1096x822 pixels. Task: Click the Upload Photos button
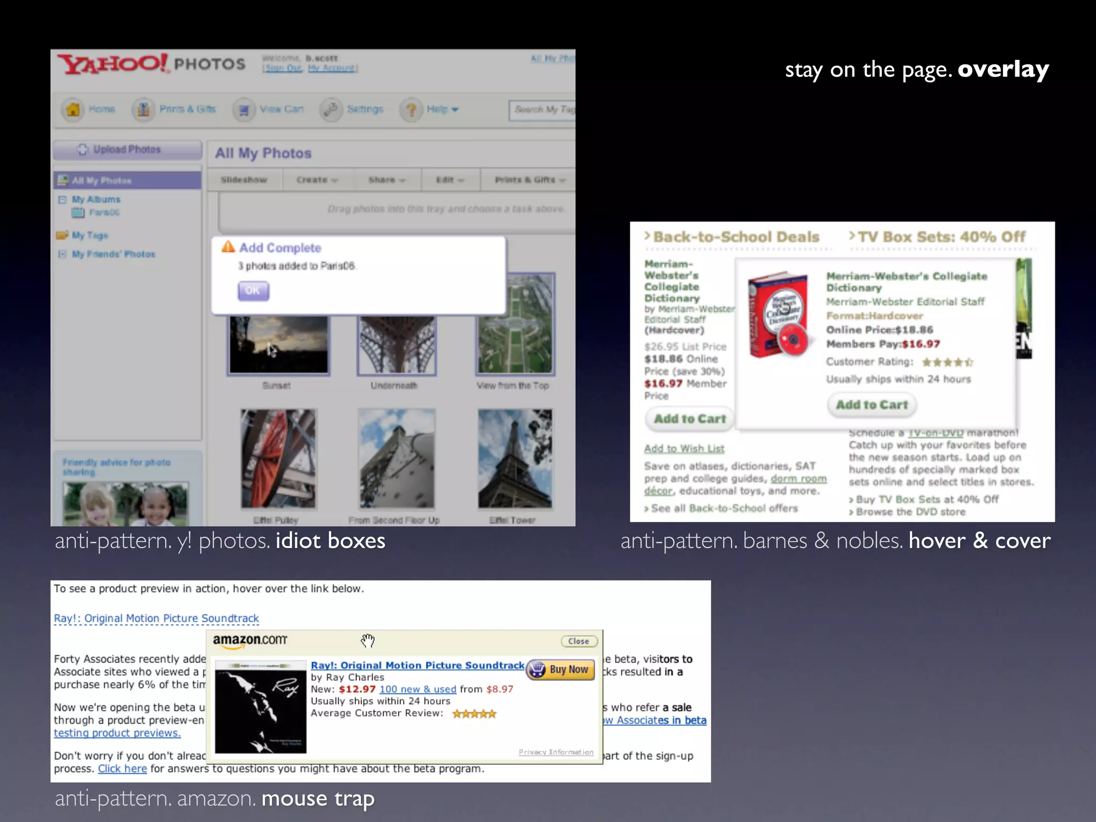pyautogui.click(x=127, y=149)
